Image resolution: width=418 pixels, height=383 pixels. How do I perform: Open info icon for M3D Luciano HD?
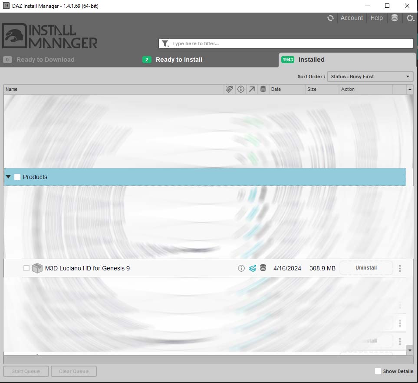click(241, 268)
